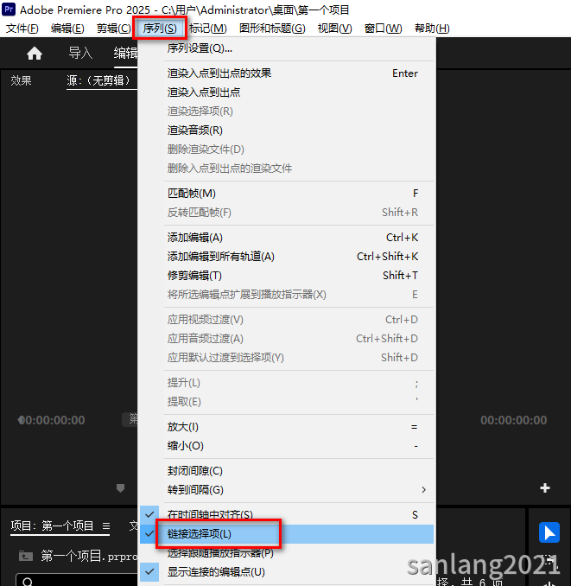Switch to the 导入 workspace tab

[80, 53]
